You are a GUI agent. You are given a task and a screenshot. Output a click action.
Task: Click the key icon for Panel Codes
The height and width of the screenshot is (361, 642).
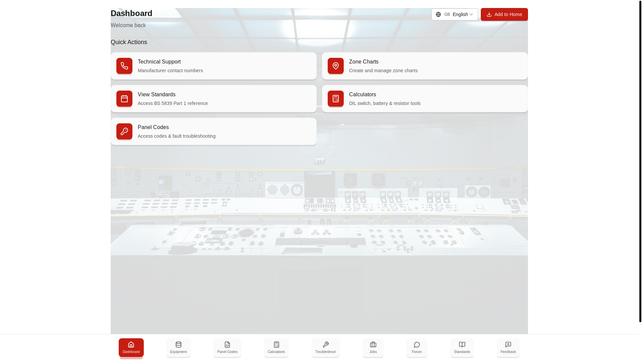click(124, 131)
